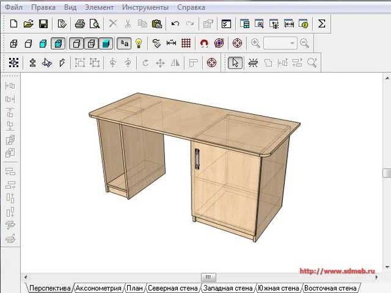The height and width of the screenshot is (293, 391).
Task: Open the Инструменты menu
Action: [x=145, y=7]
